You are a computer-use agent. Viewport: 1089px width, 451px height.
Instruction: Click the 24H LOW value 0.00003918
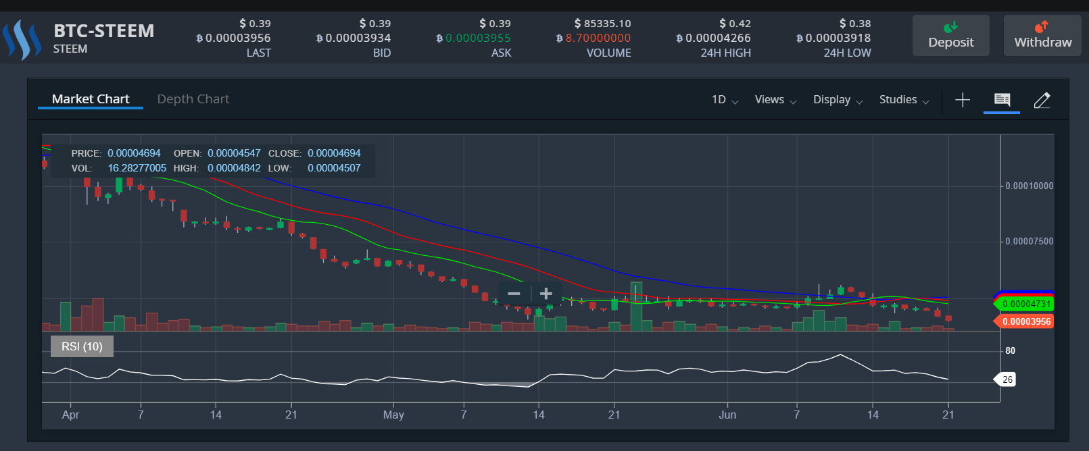[x=833, y=38]
